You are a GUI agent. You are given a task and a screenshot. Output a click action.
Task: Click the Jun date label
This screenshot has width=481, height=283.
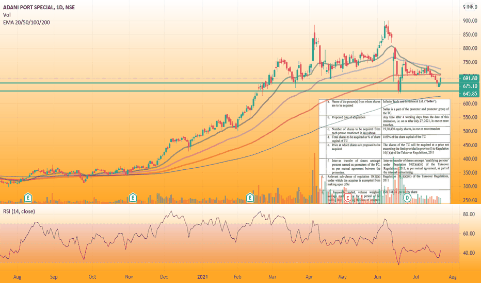pos(377,277)
